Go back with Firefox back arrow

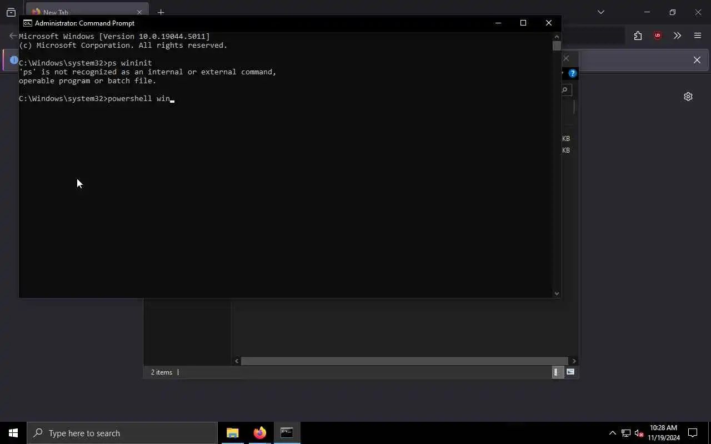13,36
